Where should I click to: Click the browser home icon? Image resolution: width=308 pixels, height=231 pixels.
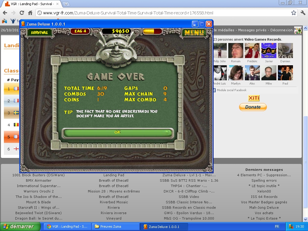(30, 13)
